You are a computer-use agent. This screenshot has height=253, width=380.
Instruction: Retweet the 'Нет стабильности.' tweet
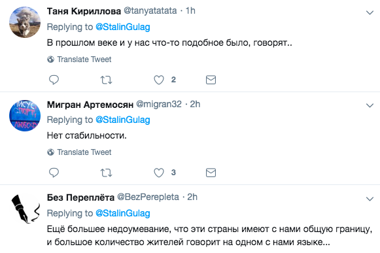[x=106, y=173]
